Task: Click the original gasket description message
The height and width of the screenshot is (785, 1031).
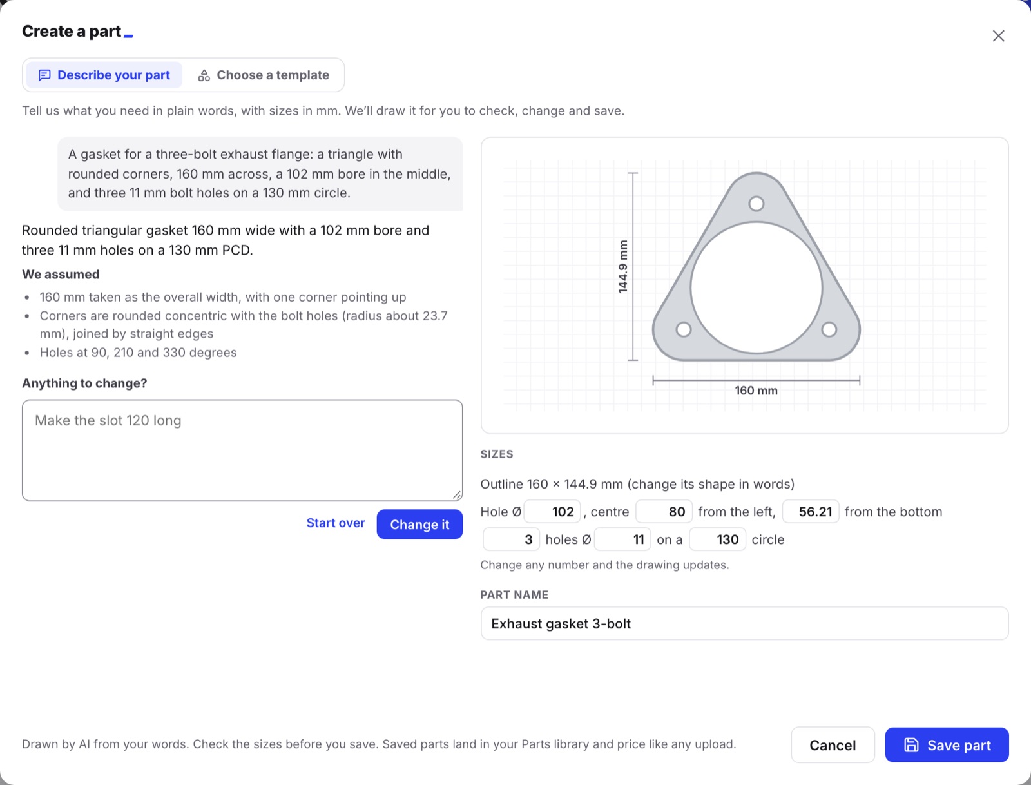Action: click(260, 174)
